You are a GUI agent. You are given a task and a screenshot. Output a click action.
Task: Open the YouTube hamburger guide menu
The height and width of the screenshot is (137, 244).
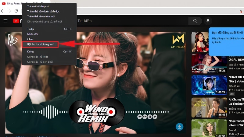(x=5, y=21)
